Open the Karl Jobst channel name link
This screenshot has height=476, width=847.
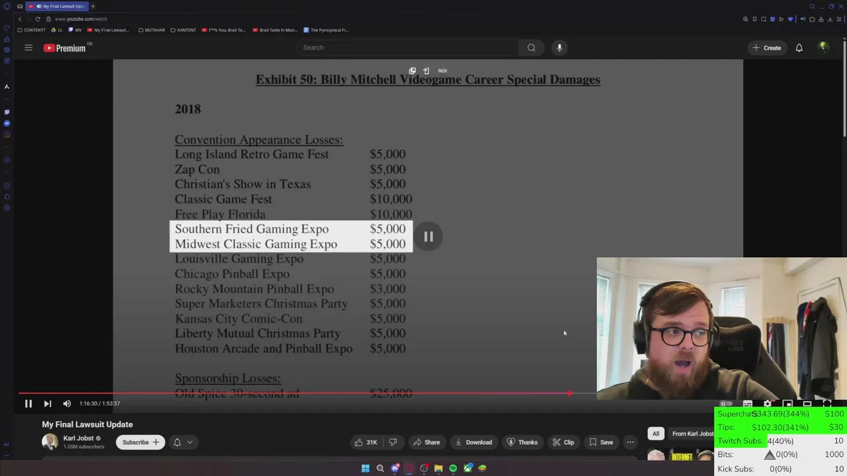click(x=78, y=438)
